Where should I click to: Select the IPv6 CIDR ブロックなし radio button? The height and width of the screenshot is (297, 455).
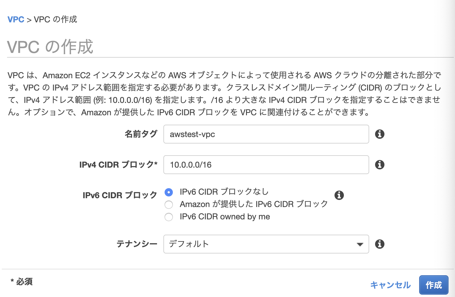pyautogui.click(x=168, y=192)
